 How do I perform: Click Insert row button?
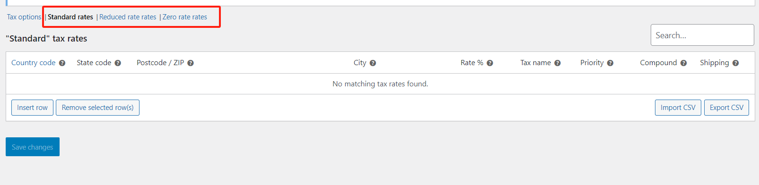click(32, 108)
